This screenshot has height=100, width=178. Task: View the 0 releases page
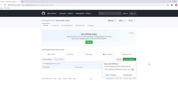click(x=89, y=54)
